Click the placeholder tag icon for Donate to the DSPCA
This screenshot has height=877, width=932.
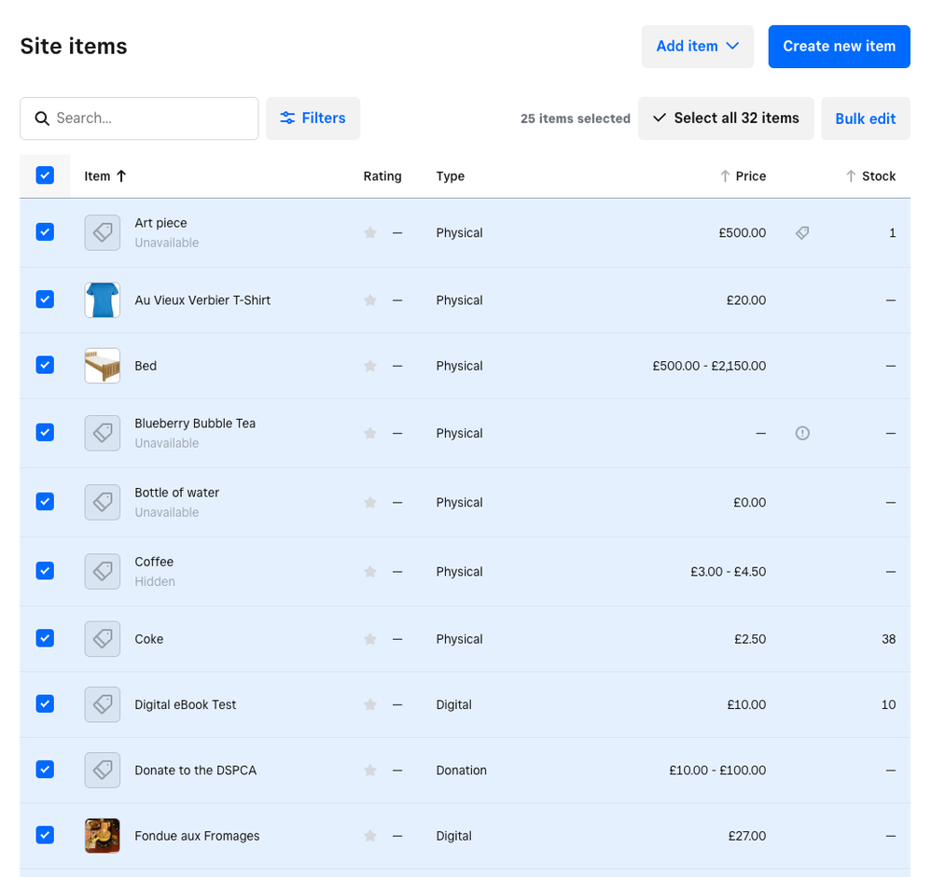click(x=103, y=770)
